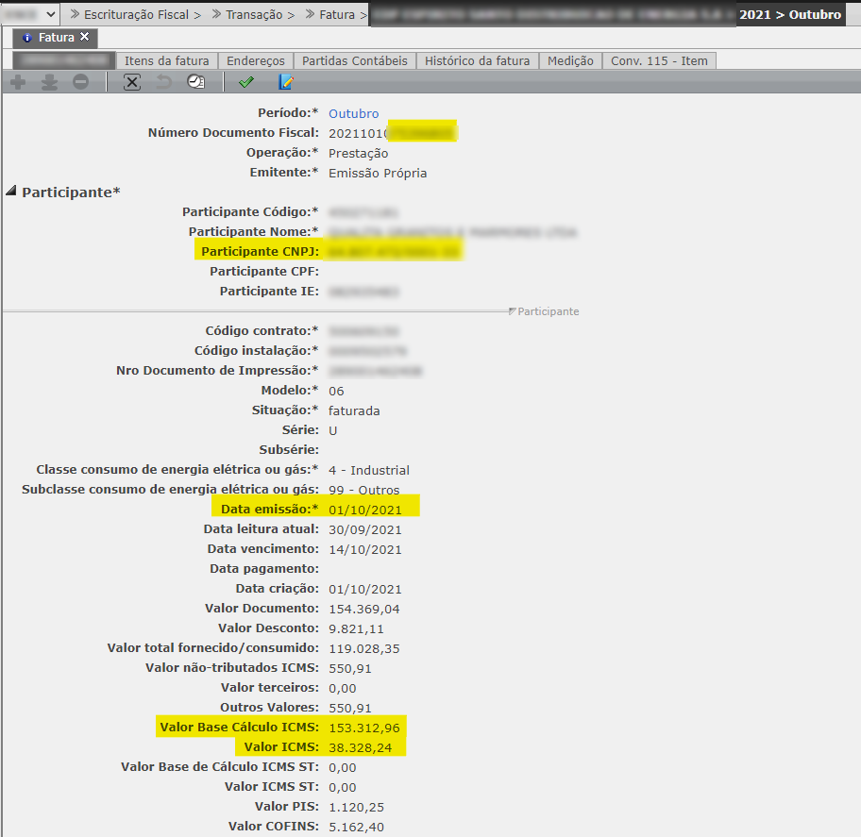The image size is (861, 837).
Task: Open the Conv. 115 - Item tab
Action: click(659, 60)
